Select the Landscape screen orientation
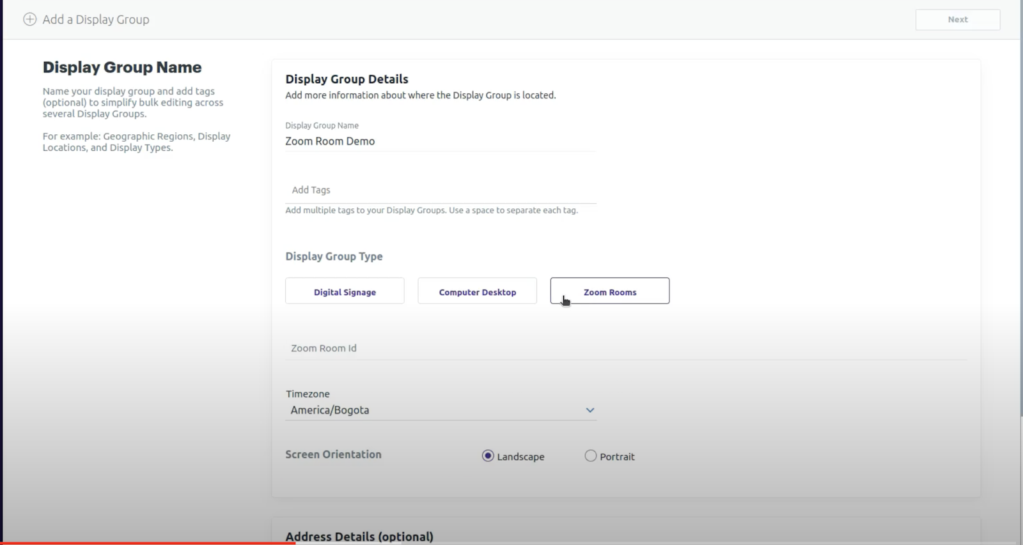1023x545 pixels. pyautogui.click(x=488, y=456)
